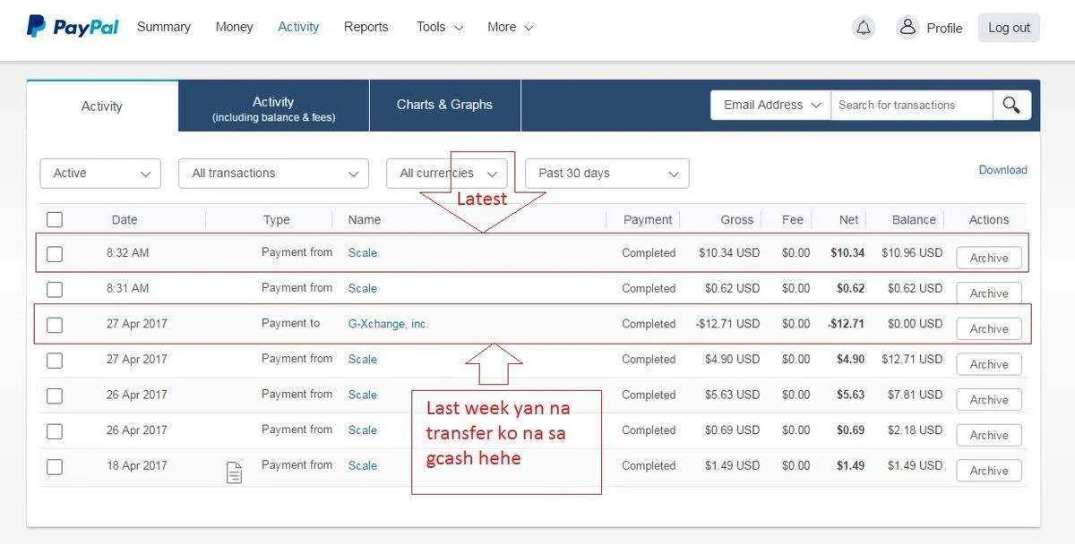Click the Balance column header
The image size is (1075, 544).
[914, 219]
